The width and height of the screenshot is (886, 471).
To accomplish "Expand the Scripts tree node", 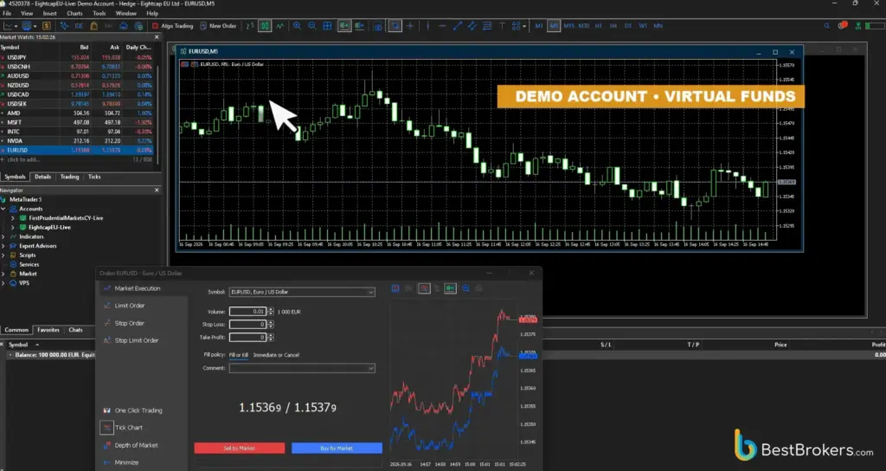I will tap(3, 255).
